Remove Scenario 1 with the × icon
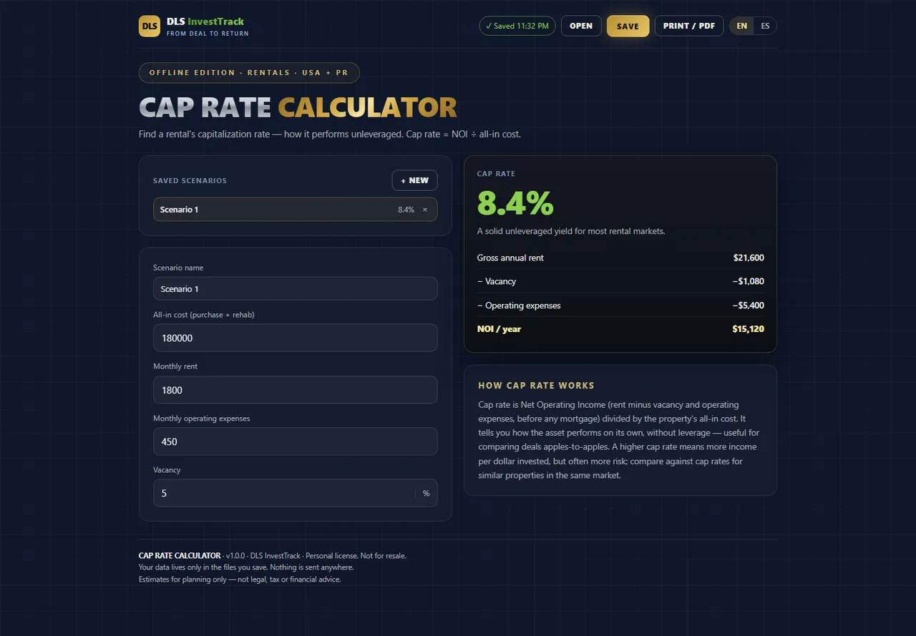This screenshot has height=636, width=916. [425, 210]
